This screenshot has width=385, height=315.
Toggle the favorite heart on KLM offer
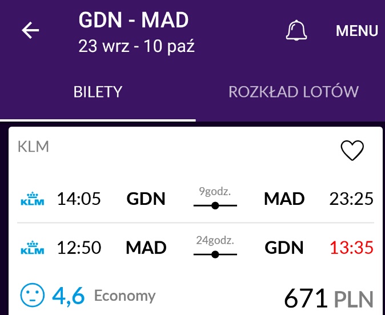click(352, 150)
